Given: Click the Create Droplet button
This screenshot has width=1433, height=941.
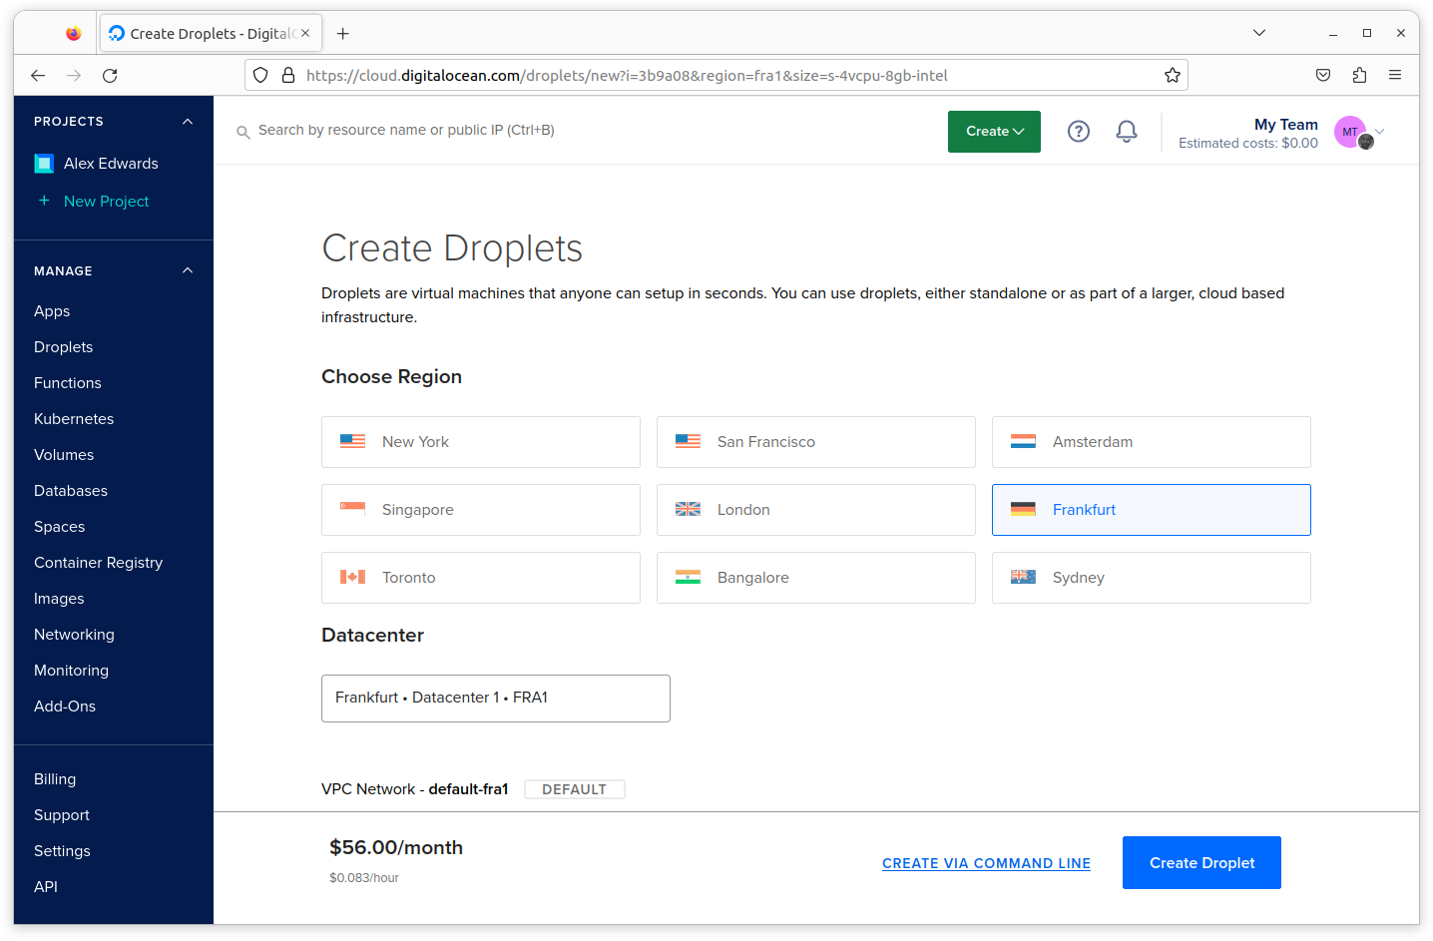Looking at the screenshot, I should pyautogui.click(x=1200, y=863).
